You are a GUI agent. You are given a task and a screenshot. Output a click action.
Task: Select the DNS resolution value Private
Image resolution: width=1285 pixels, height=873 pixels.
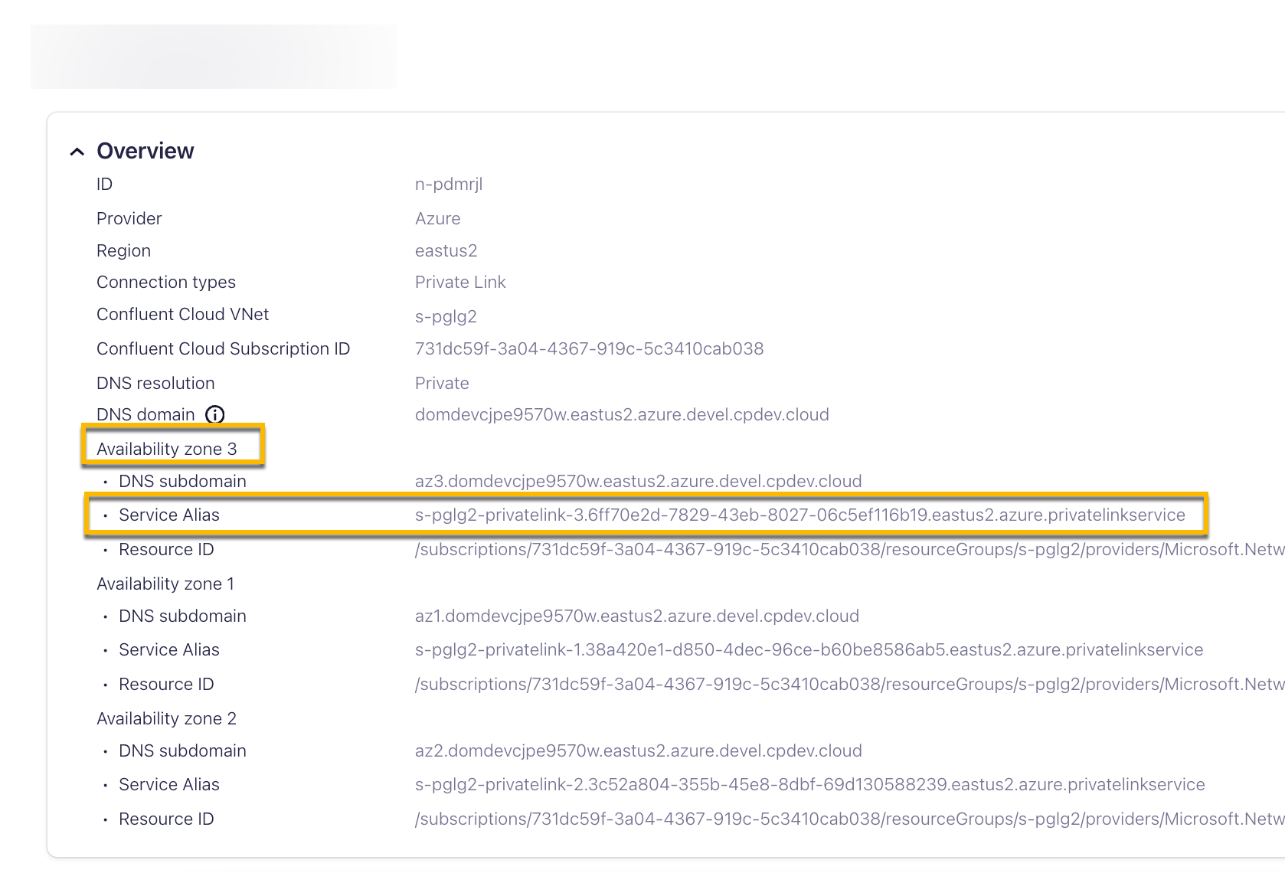tap(441, 383)
